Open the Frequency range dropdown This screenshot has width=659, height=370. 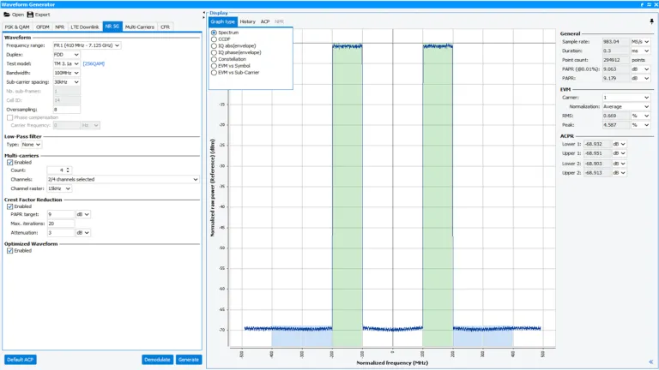pos(87,45)
